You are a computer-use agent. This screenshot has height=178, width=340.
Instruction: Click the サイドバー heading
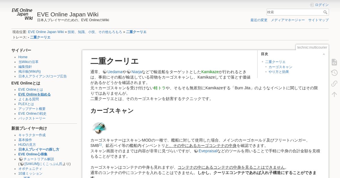[21, 50]
